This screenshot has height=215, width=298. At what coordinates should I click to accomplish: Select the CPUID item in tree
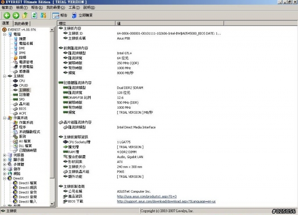[23, 85]
